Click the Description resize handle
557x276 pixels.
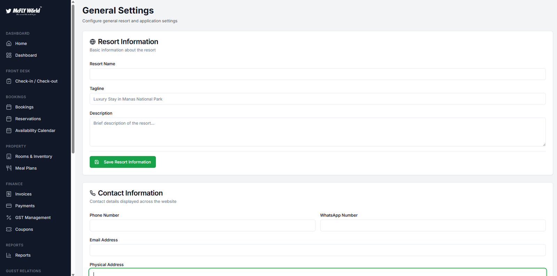coord(544,144)
